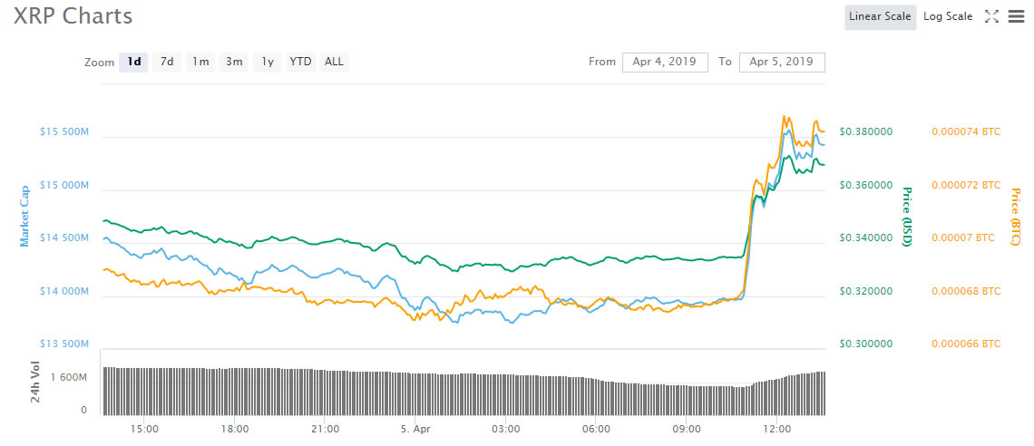The height and width of the screenshot is (446, 1034).
Task: Select the 1d zoom range
Action: (133, 62)
